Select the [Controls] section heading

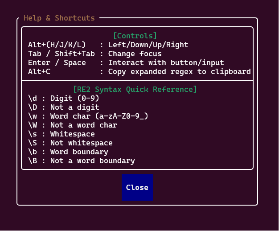(135, 36)
